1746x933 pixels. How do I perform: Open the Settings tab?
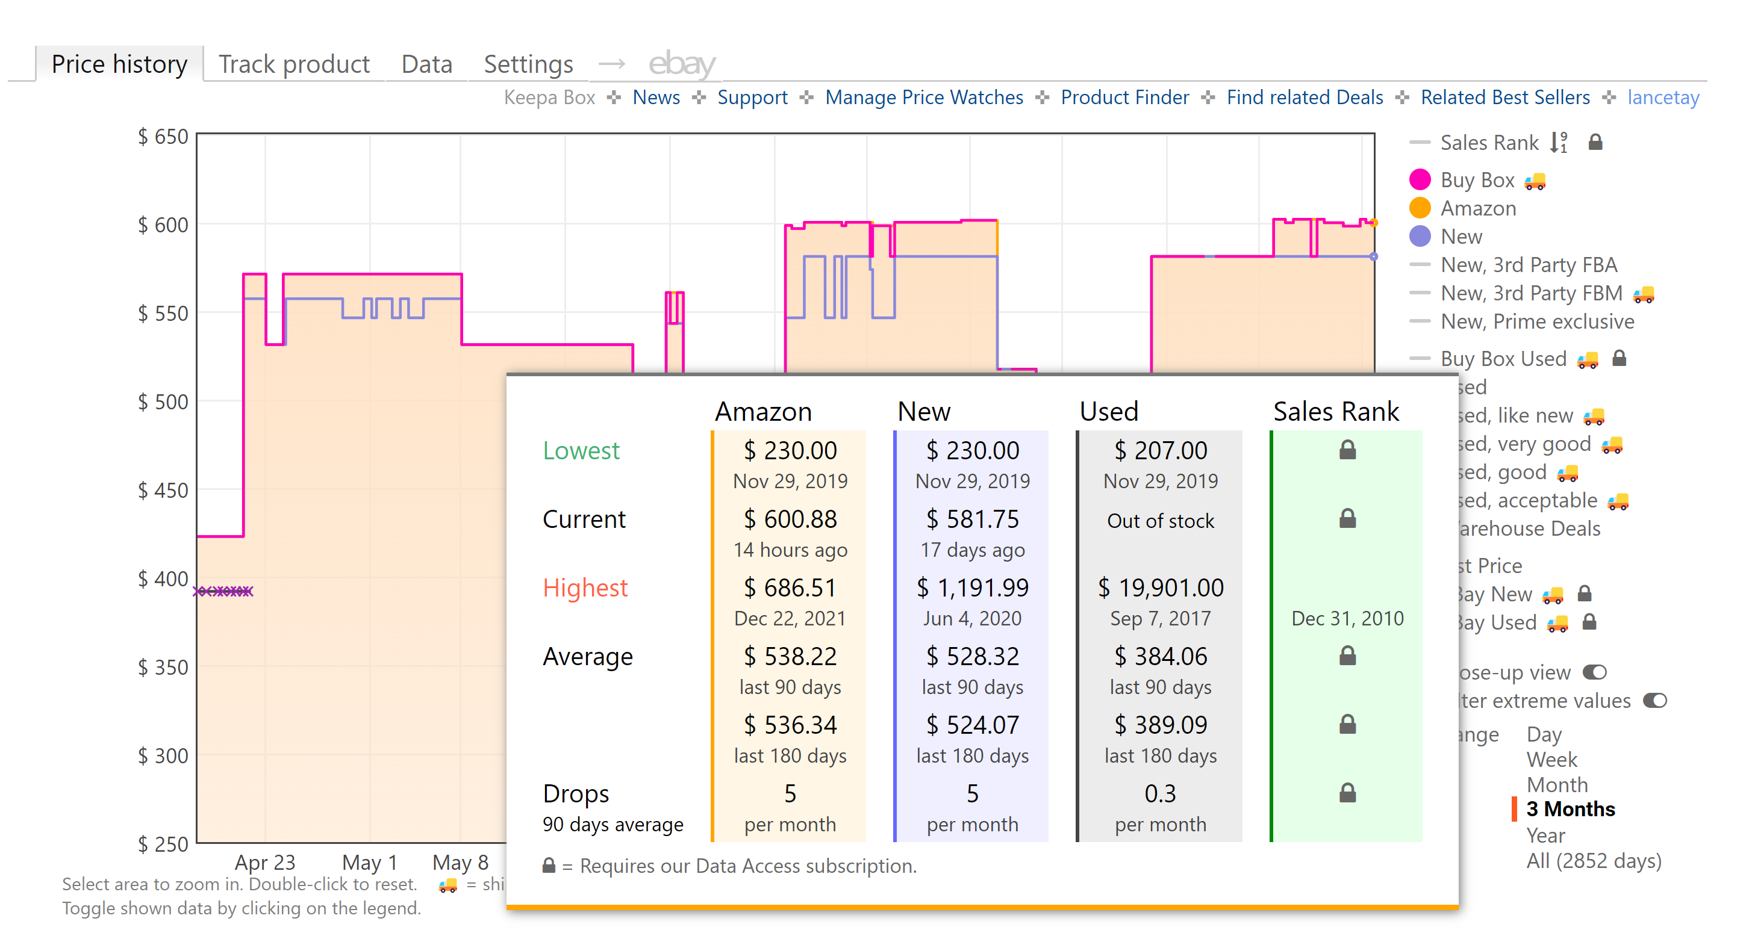[528, 64]
